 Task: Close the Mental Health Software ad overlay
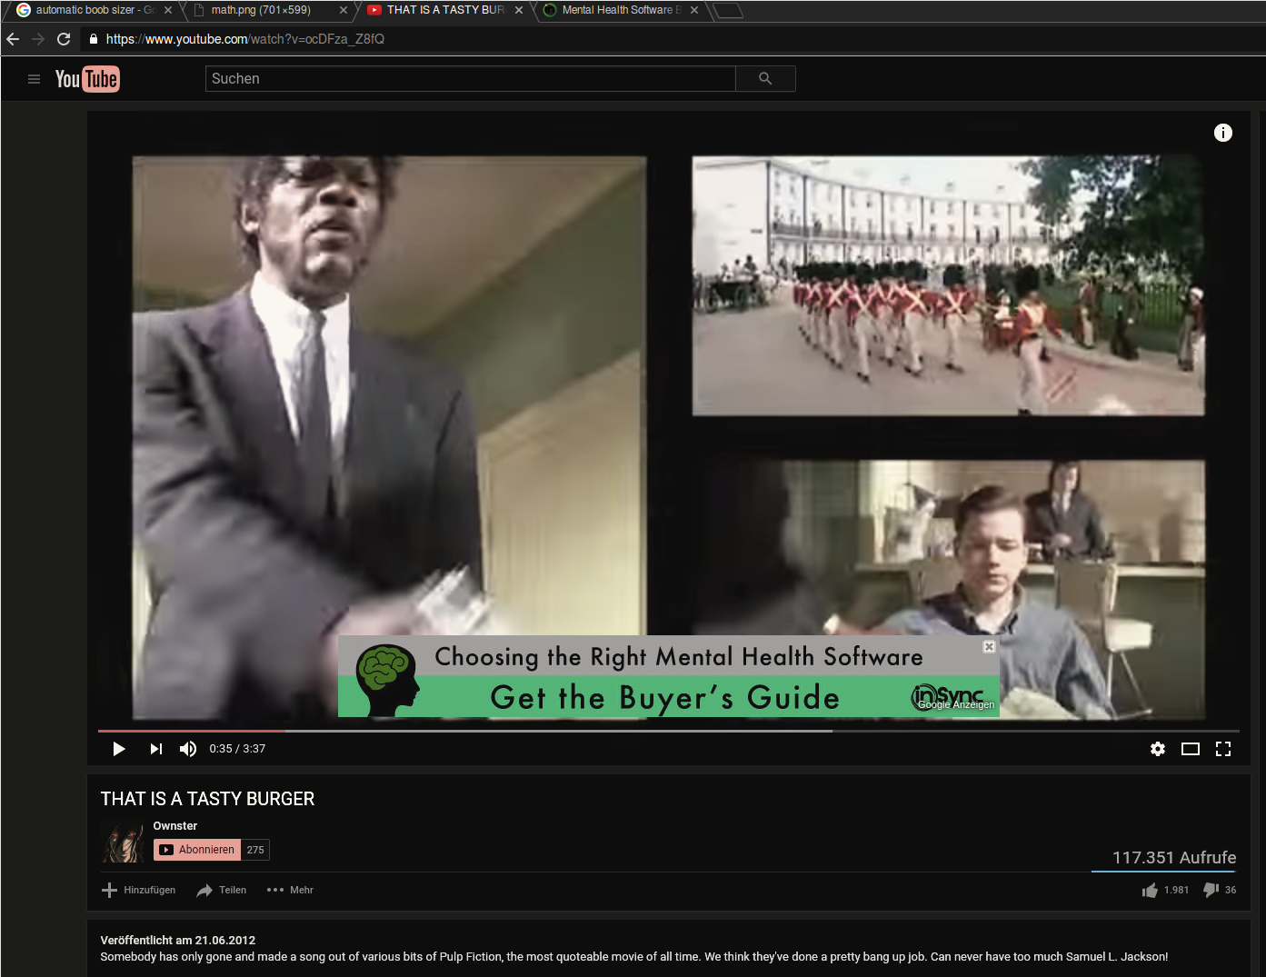tap(990, 646)
